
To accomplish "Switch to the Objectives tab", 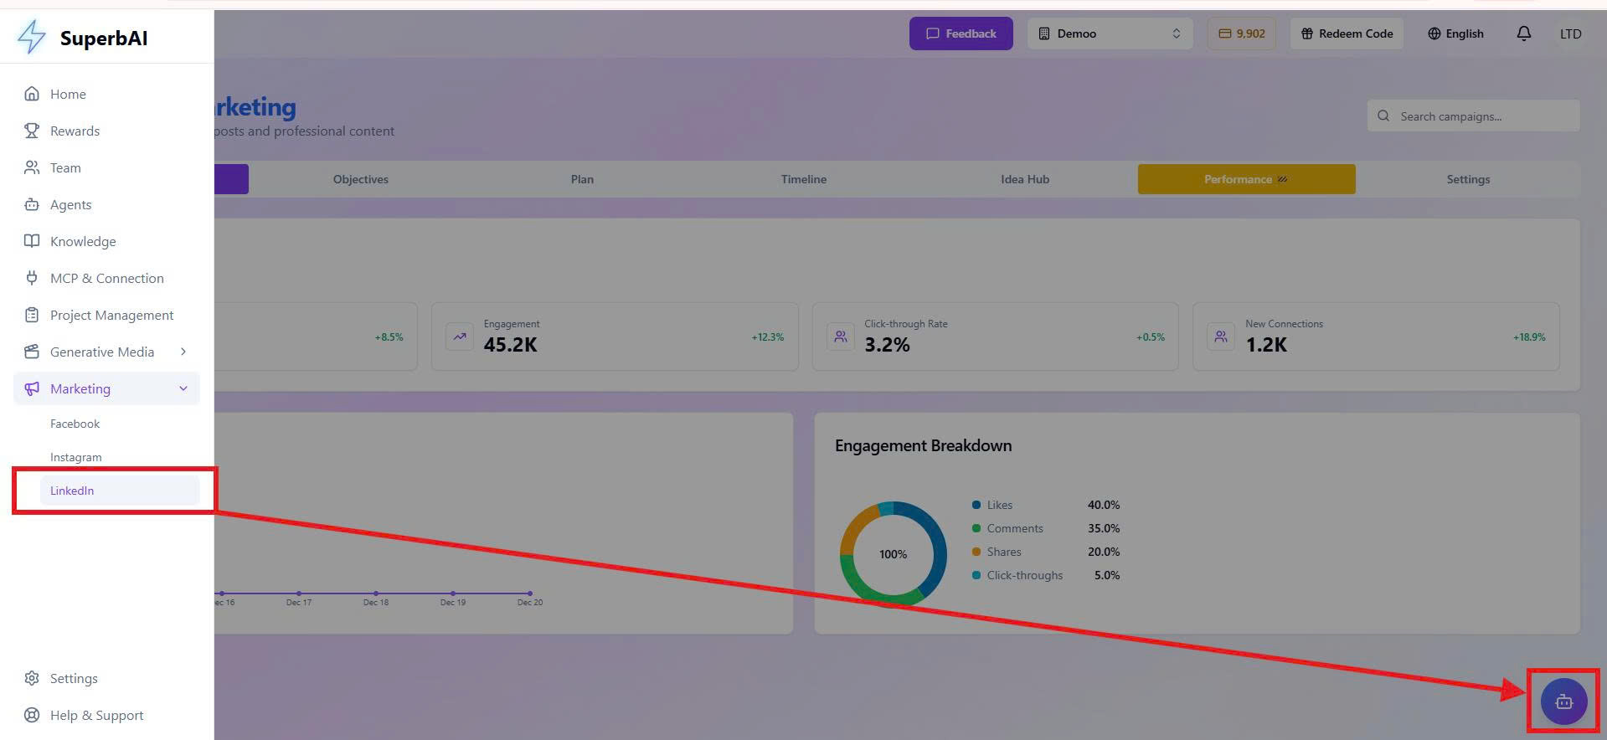I will coord(360,179).
